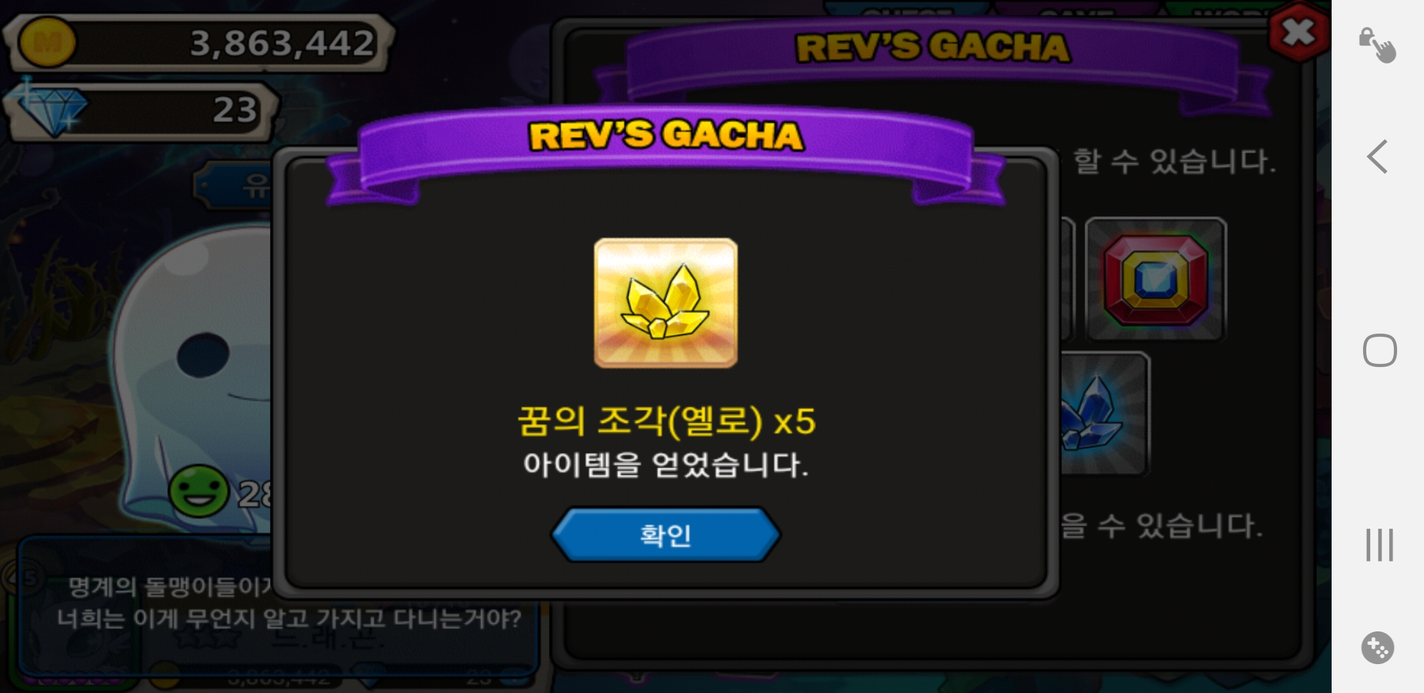This screenshot has width=1424, height=693.
Task: Tap the gem count 23 bar
Action: click(142, 110)
